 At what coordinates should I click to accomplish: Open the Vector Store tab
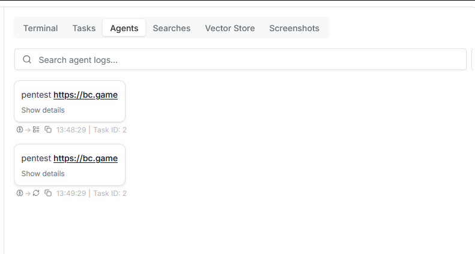229,28
